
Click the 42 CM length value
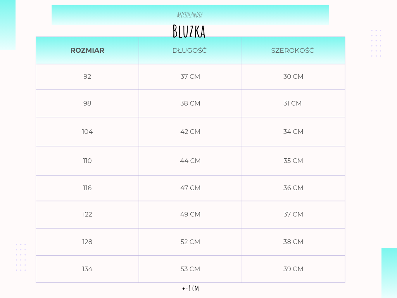190,132
